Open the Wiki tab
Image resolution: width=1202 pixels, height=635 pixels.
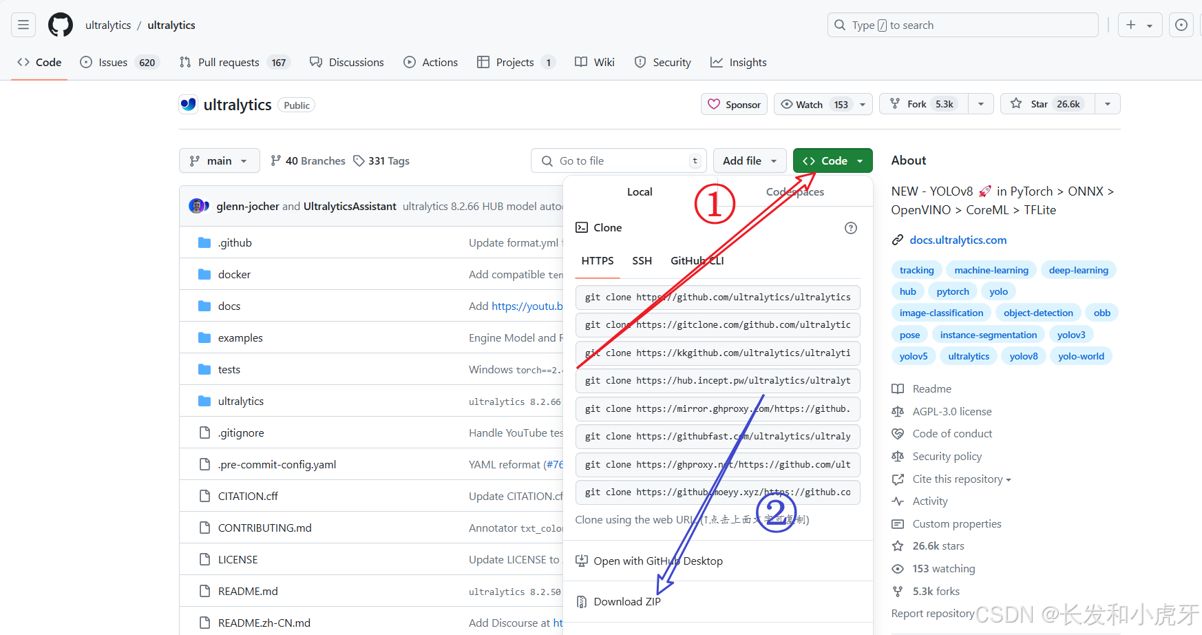click(595, 62)
